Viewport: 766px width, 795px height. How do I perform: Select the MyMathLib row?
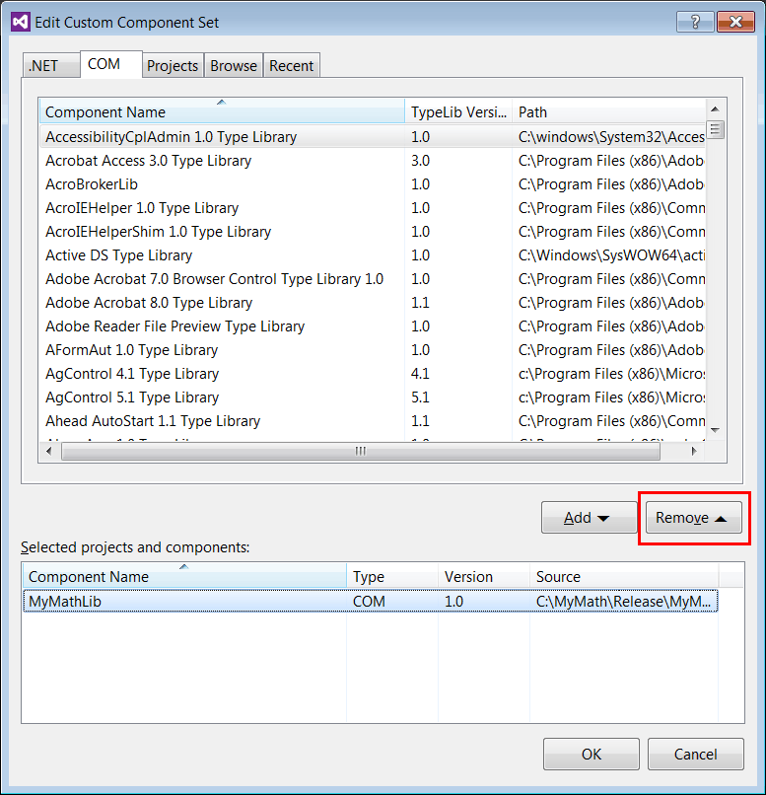click(371, 602)
